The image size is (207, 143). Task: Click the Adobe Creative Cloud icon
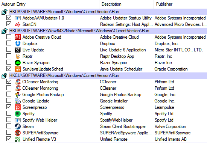click(x=18, y=37)
